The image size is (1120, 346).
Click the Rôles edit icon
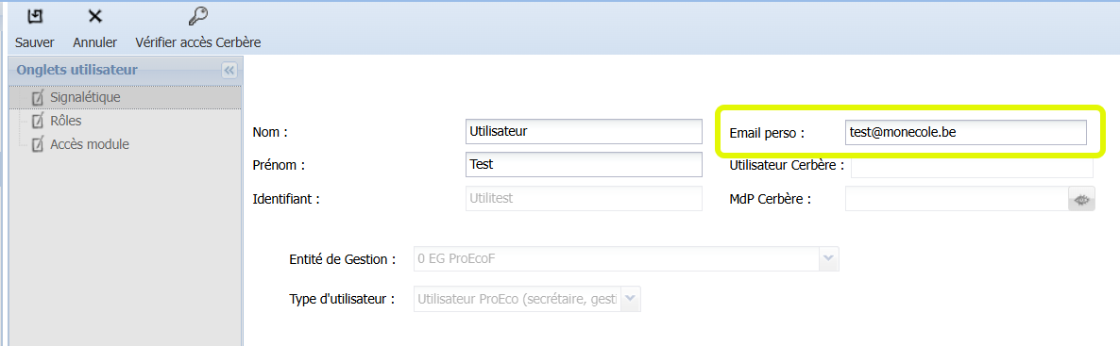point(38,122)
